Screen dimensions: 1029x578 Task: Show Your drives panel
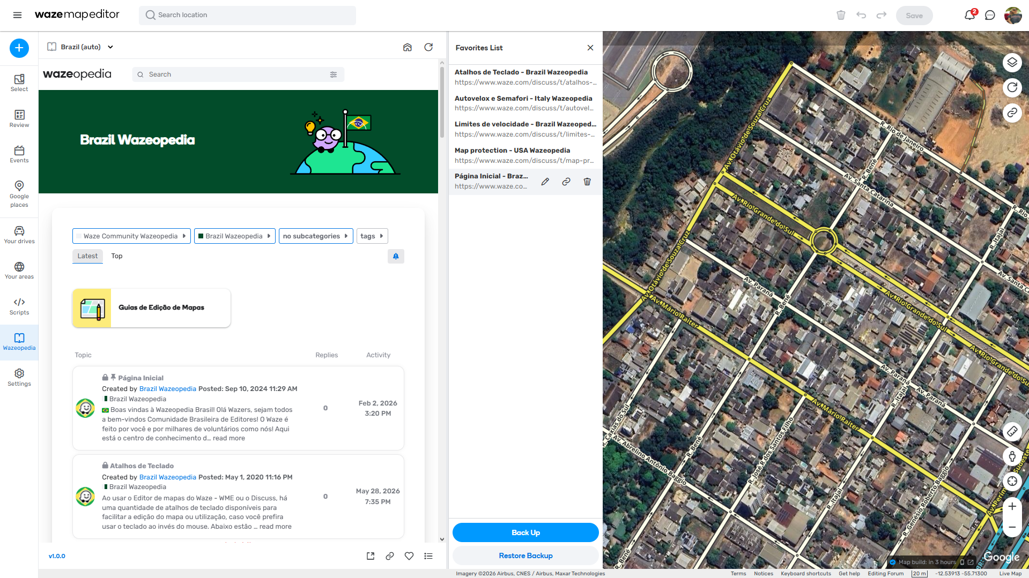19,235
